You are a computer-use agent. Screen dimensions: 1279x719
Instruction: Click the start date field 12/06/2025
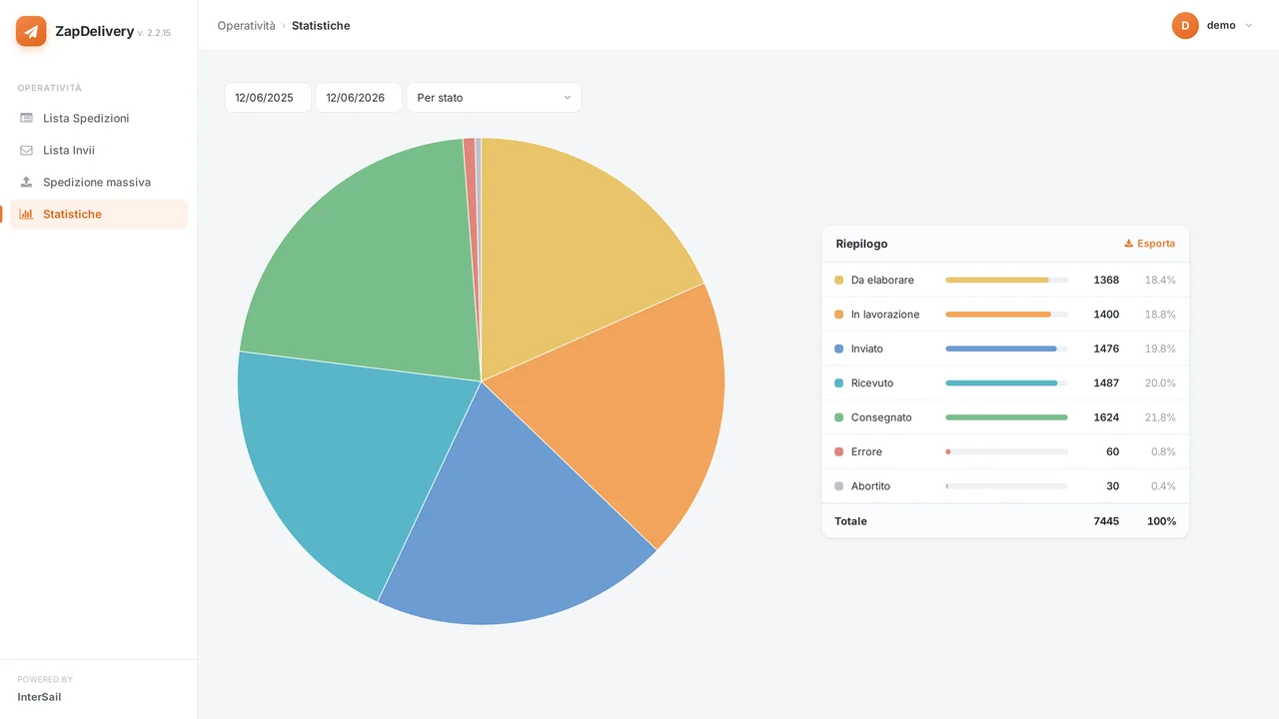coord(268,98)
